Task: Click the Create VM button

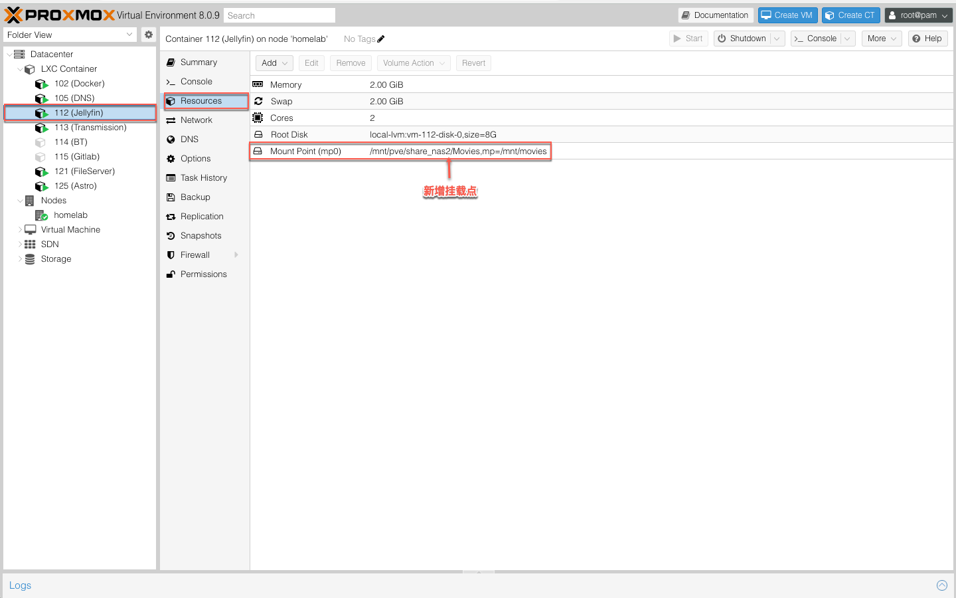Action: 787,15
